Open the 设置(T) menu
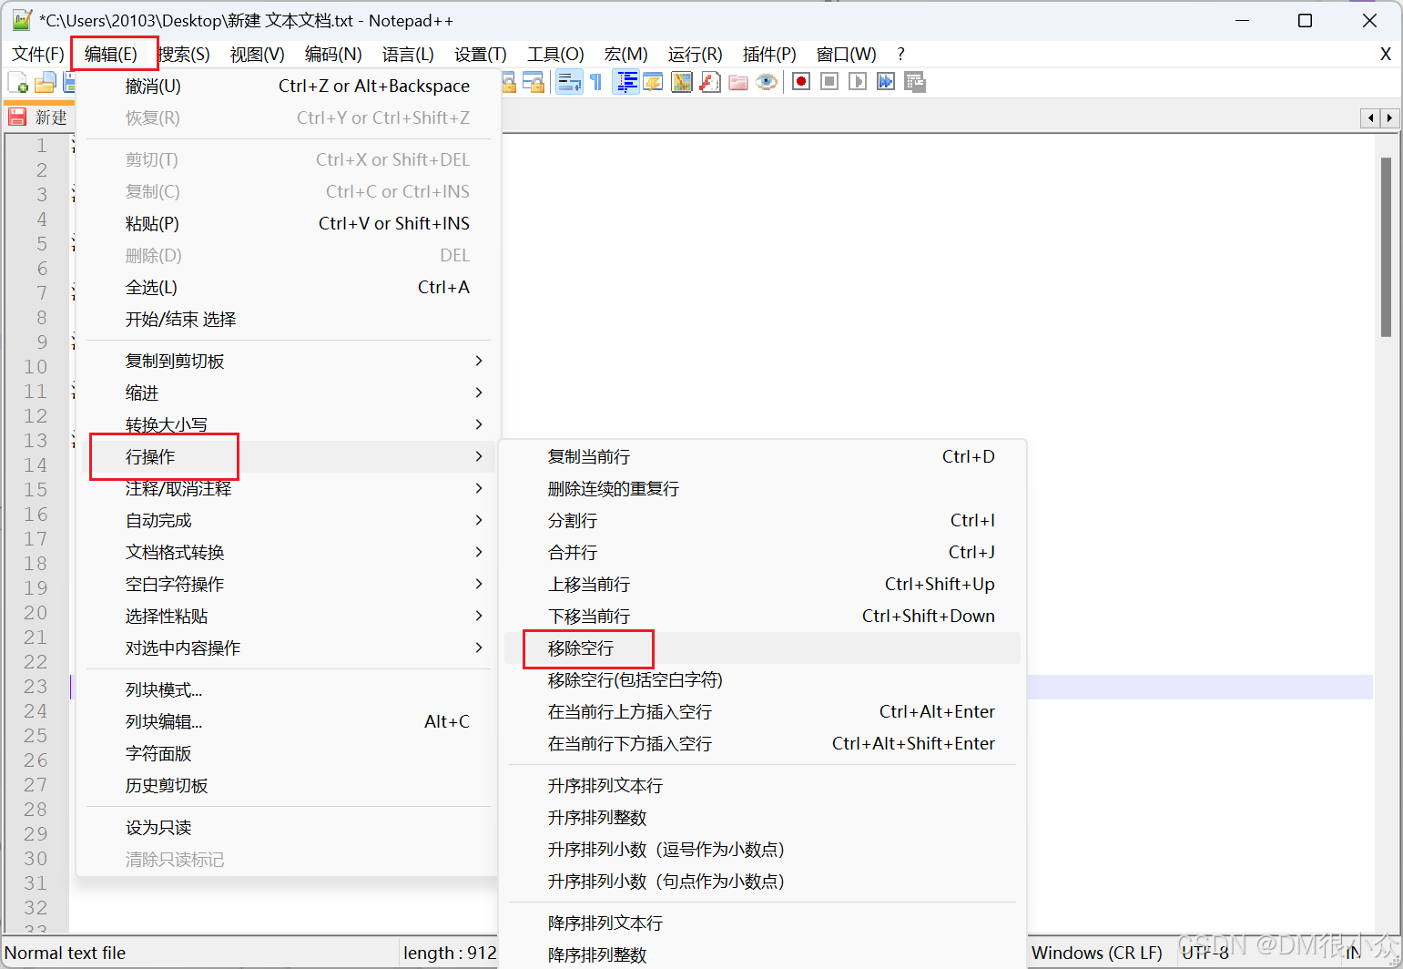 480,55
